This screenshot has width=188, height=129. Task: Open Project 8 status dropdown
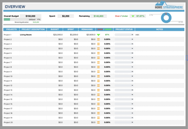pos(124,67)
